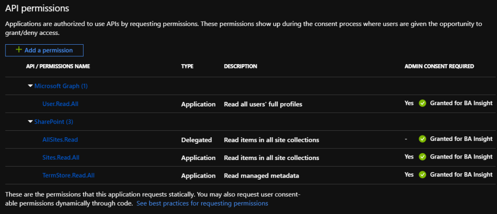The image size is (497, 214).
Task: Click the API / Permissions Name column header
Action: coord(58,67)
